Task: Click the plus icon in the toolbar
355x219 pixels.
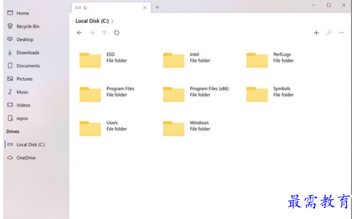Action: (316, 33)
